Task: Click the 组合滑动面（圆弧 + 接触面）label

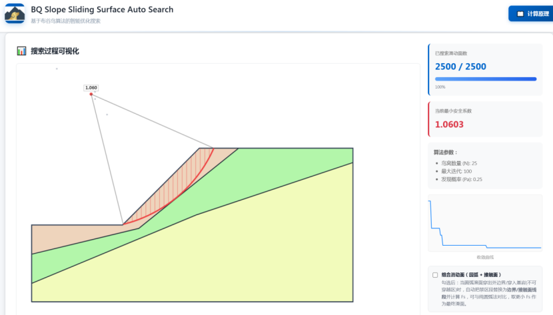Action: point(471,275)
